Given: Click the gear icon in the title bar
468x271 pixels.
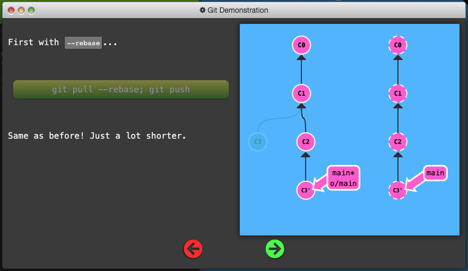Looking at the screenshot, I should click(202, 10).
